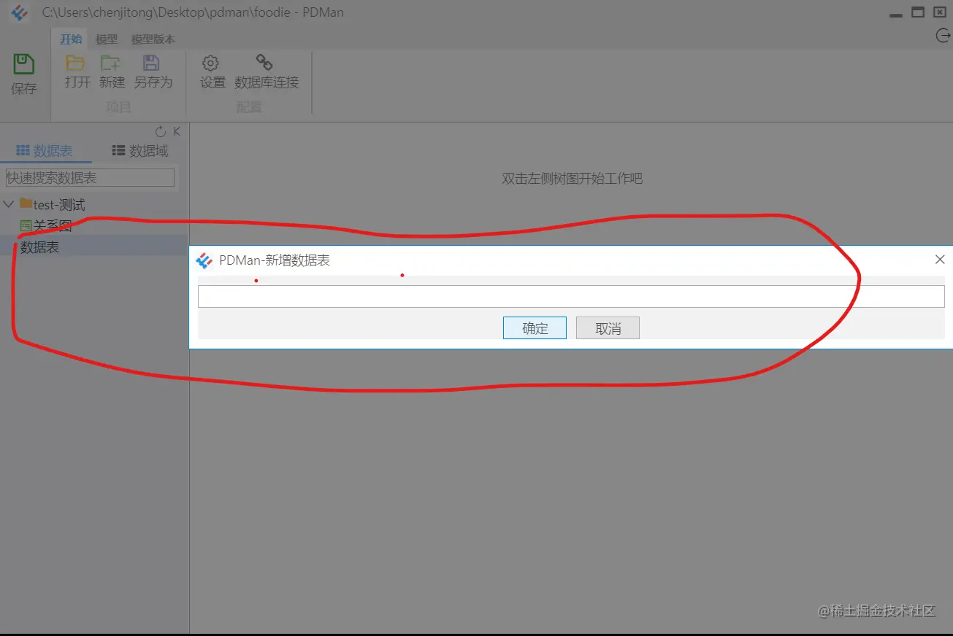953x636 pixels.
Task: Switch to the 模型 ribbon tab
Action: tap(107, 39)
